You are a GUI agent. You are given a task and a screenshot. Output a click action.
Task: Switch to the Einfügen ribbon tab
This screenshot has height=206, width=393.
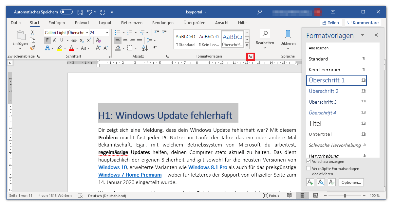pos(57,23)
